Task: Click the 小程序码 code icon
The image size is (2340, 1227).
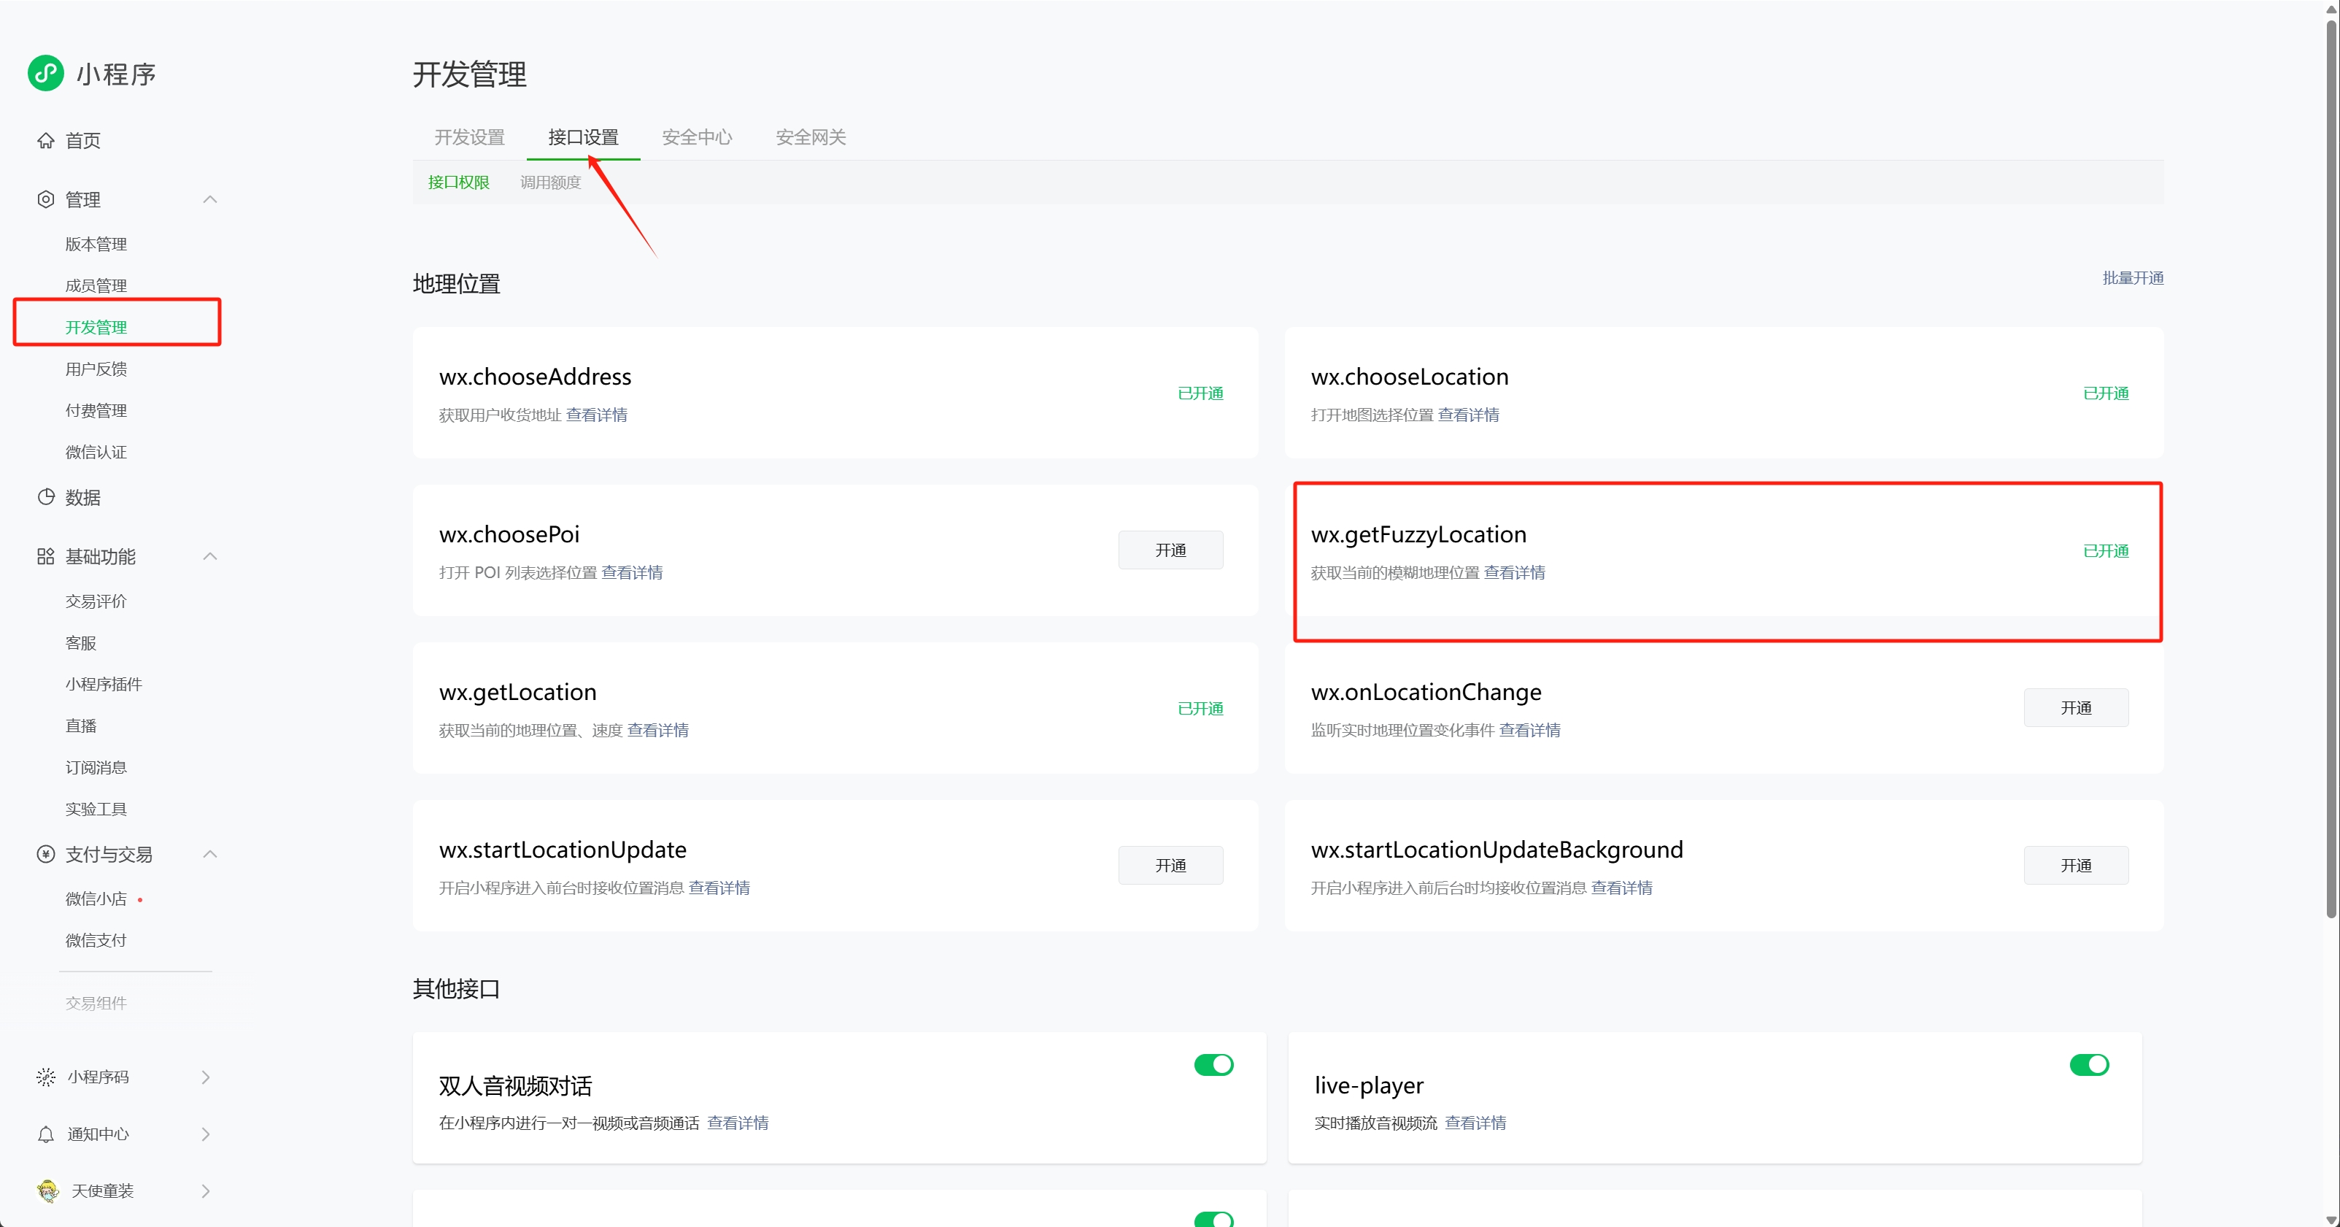Action: [45, 1077]
